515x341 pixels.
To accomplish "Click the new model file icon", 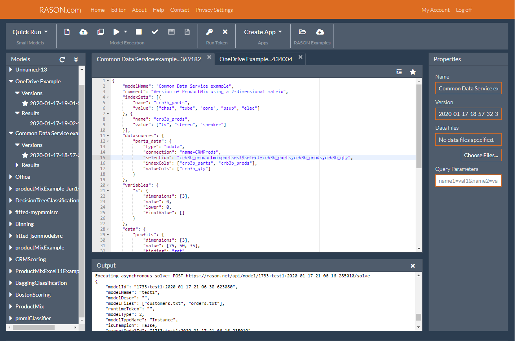I will [x=67, y=32].
